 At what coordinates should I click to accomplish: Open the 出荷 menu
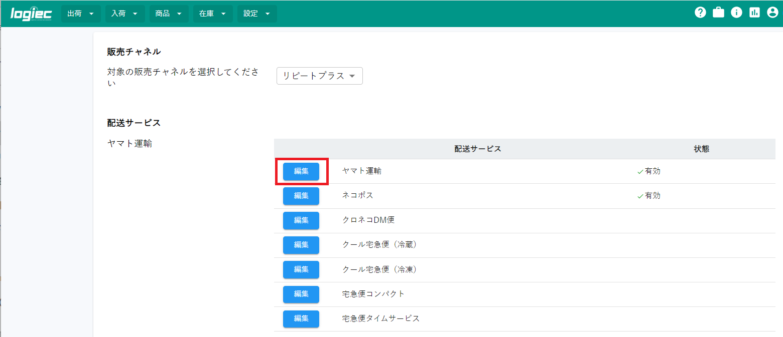point(81,14)
